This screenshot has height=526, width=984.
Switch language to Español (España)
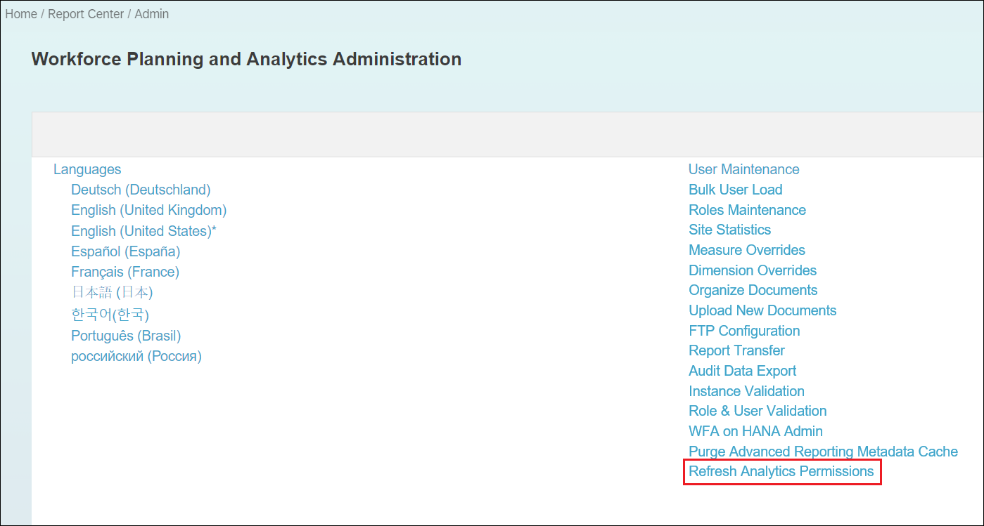click(x=126, y=251)
